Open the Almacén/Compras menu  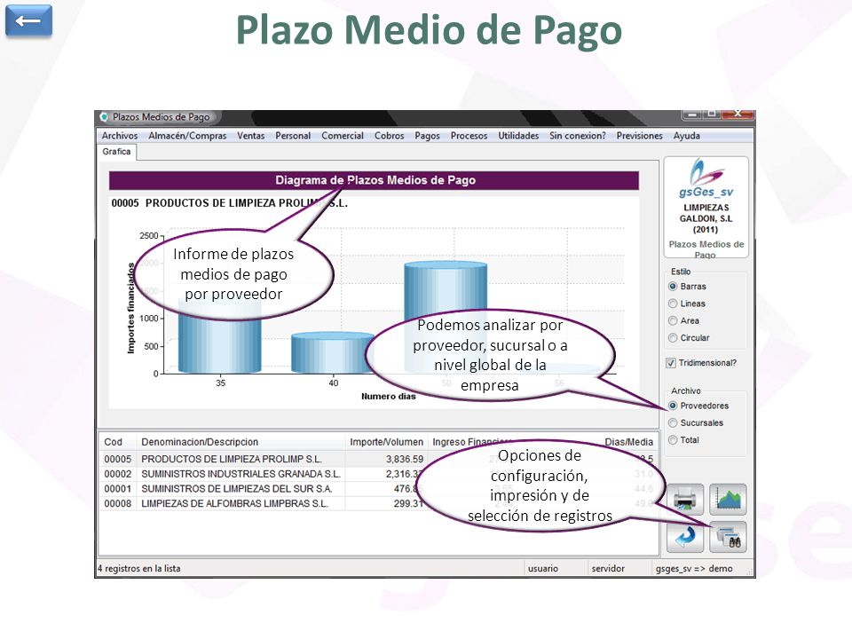click(187, 136)
